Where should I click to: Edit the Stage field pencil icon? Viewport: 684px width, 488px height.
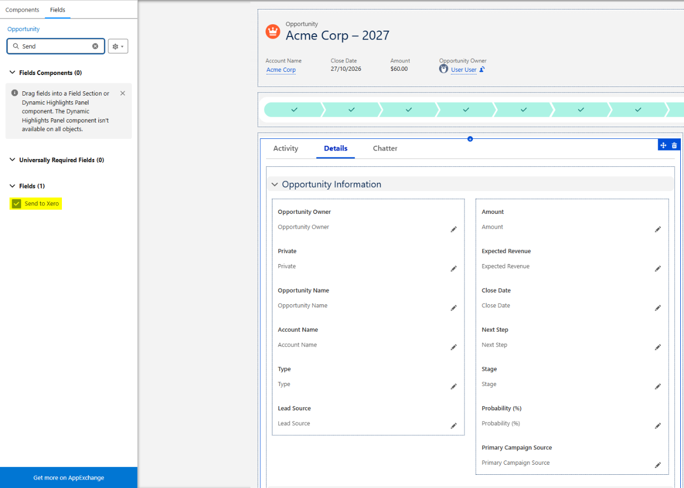click(658, 387)
